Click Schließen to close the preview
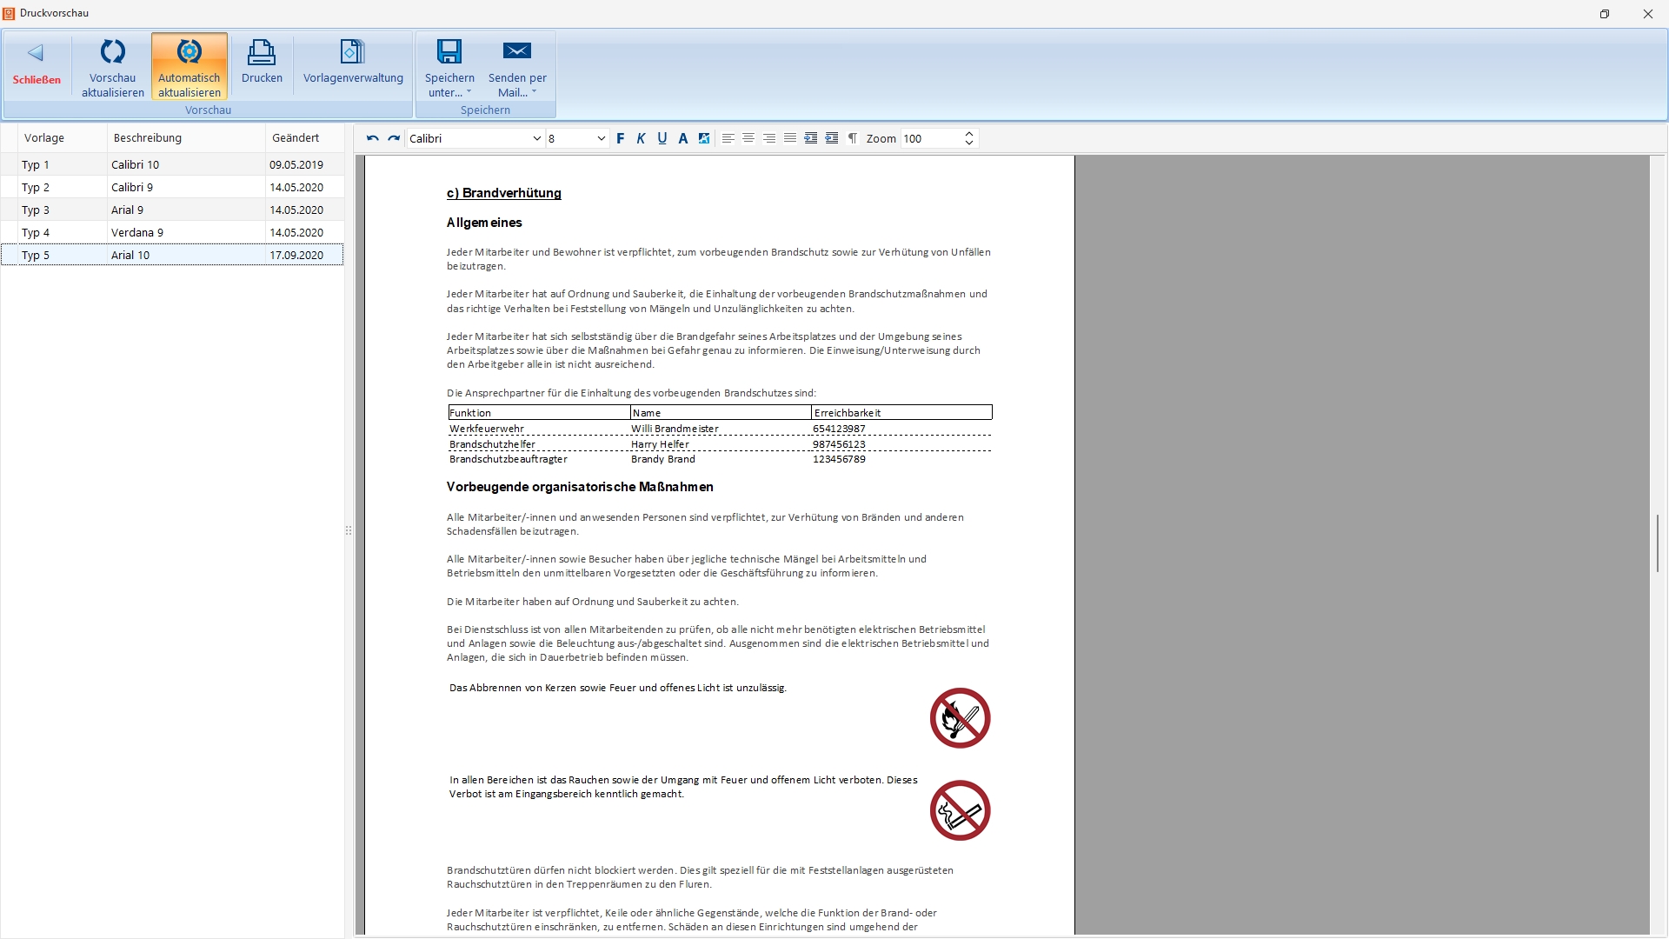This screenshot has height=939, width=1669. [x=37, y=64]
